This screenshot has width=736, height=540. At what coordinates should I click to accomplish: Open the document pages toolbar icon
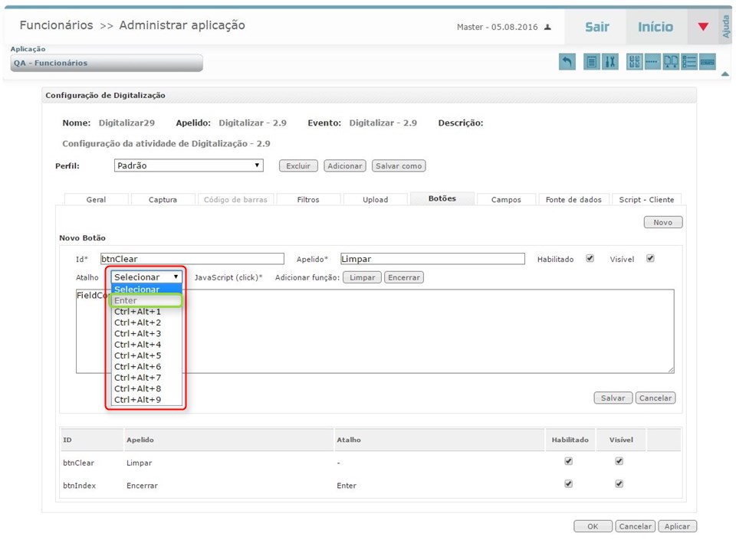click(x=672, y=62)
